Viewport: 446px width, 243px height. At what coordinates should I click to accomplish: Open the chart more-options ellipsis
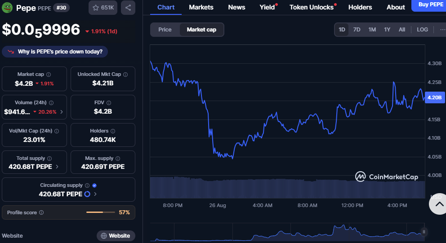click(x=442, y=30)
